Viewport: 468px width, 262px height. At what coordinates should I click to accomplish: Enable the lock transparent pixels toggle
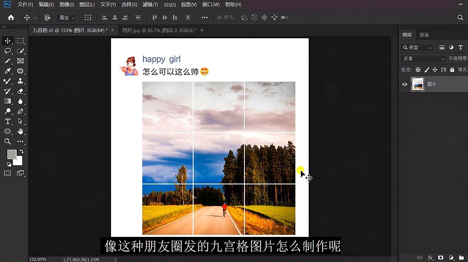418,70
